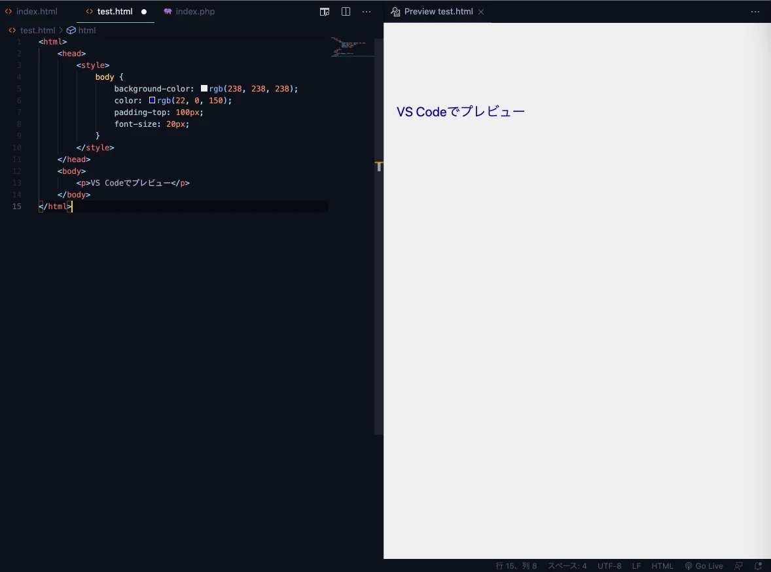
Task: Click the html symbol breadcrumb
Action: point(81,31)
